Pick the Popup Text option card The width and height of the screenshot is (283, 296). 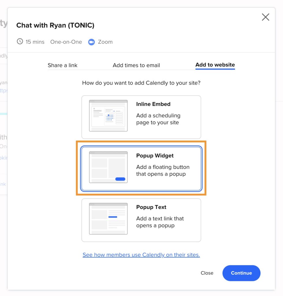click(x=141, y=220)
